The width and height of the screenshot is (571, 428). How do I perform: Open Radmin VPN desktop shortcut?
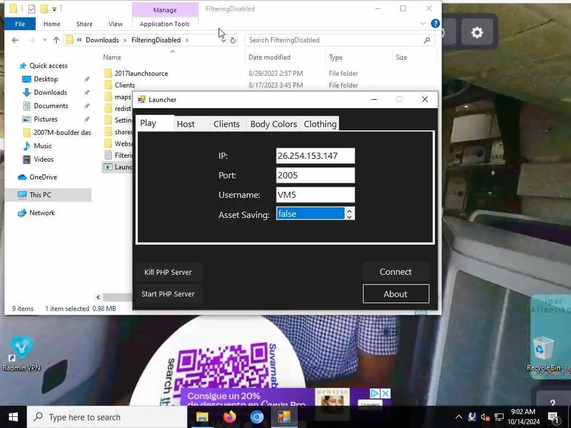click(x=21, y=353)
